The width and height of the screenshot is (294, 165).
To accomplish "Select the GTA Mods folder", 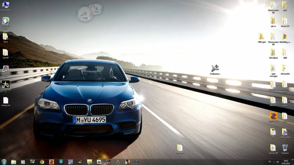I will pyautogui.click(x=273, y=54).
